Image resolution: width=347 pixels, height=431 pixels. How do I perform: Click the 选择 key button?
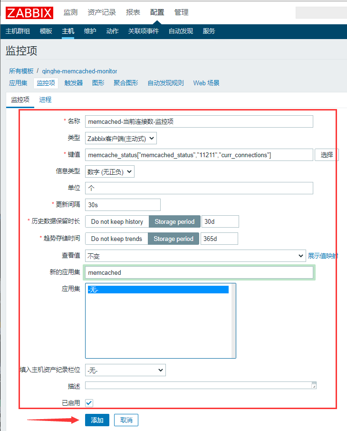click(327, 155)
